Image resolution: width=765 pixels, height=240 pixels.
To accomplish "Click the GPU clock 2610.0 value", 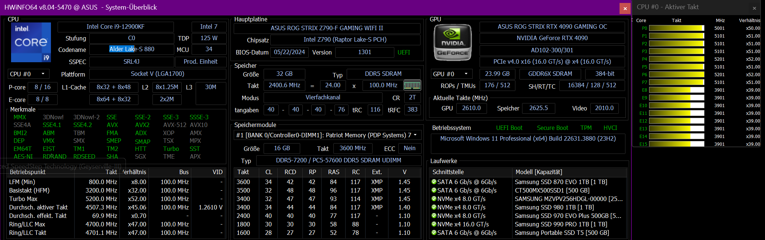I will (471, 108).
